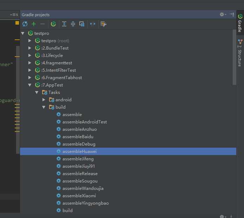Open Gradle settings wrench icon
244x218 pixels.
(104, 24)
